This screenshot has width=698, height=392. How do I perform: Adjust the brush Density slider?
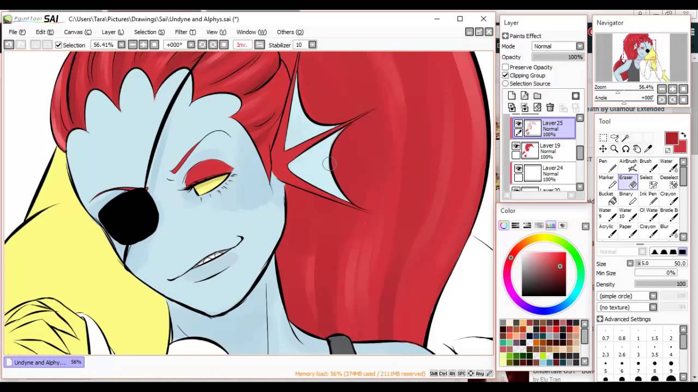tap(661, 284)
